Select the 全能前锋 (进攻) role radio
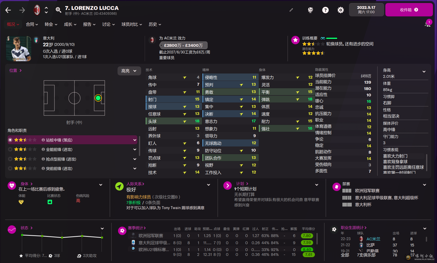The width and height of the screenshot is (437, 263). (10, 150)
